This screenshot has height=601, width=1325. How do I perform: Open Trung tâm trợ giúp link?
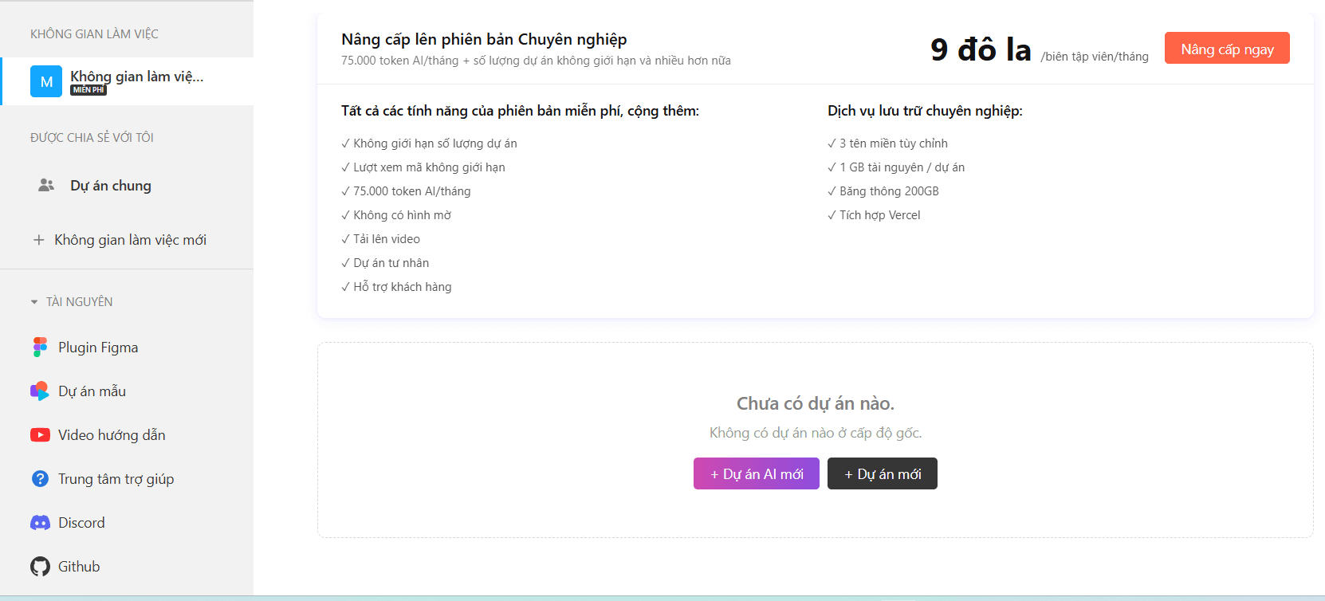pos(116,479)
